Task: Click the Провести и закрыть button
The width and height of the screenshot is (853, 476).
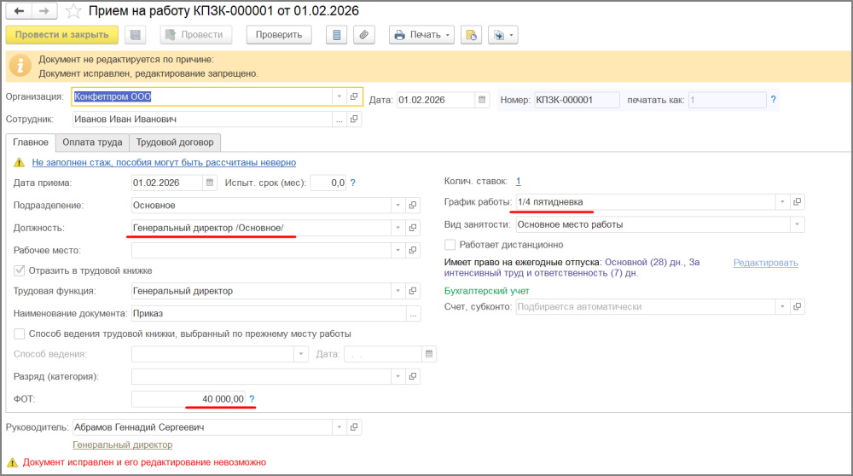Action: 61,35
